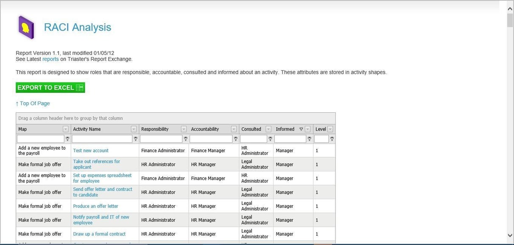Image resolution: width=514 pixels, height=245 pixels.
Task: Click the Triaster purple logo icon
Action: pos(25,28)
